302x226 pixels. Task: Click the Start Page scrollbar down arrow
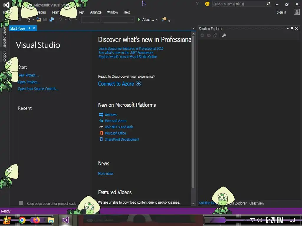tap(193, 203)
